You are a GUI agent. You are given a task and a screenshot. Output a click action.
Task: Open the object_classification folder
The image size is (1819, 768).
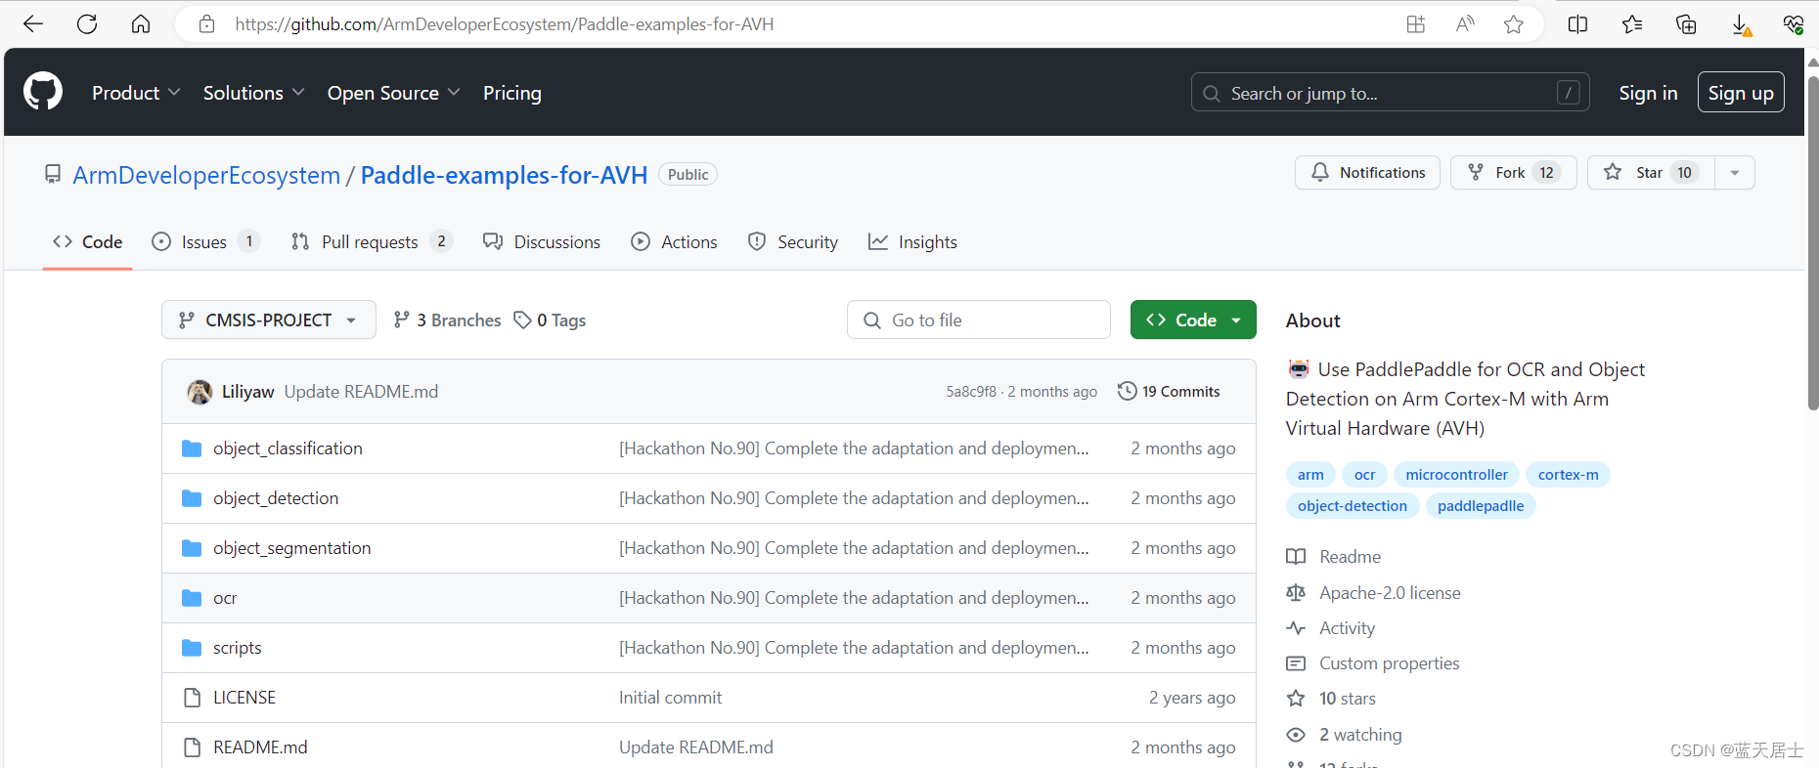click(x=288, y=448)
